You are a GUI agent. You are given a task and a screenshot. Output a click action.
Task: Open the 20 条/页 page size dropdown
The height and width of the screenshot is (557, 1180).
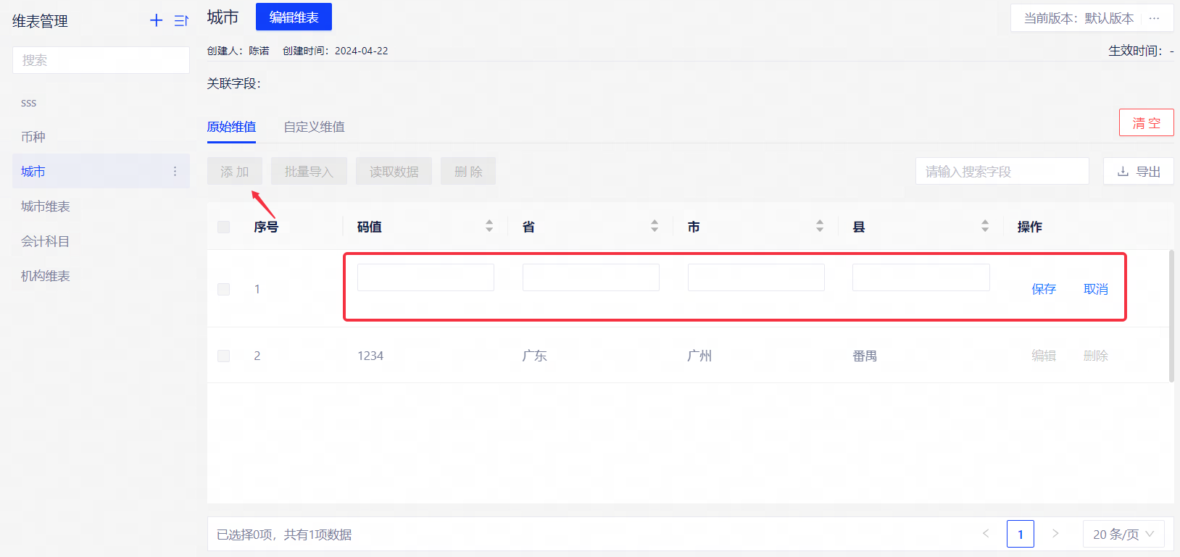pos(1123,534)
